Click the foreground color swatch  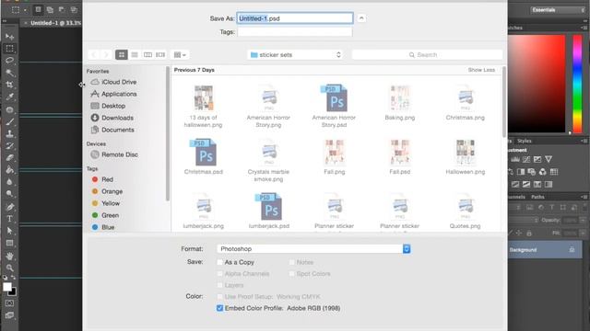7,287
